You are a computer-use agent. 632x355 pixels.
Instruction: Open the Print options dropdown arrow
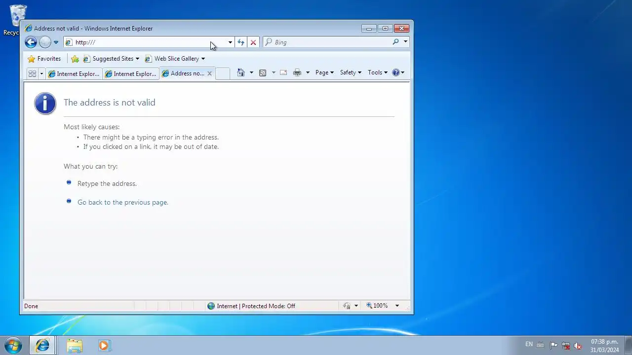pos(308,72)
